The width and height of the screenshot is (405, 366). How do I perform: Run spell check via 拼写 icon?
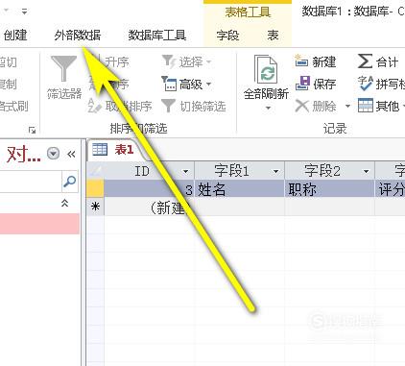click(x=366, y=84)
